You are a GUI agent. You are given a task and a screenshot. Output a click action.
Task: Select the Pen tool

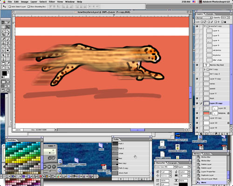[x=3, y=59]
